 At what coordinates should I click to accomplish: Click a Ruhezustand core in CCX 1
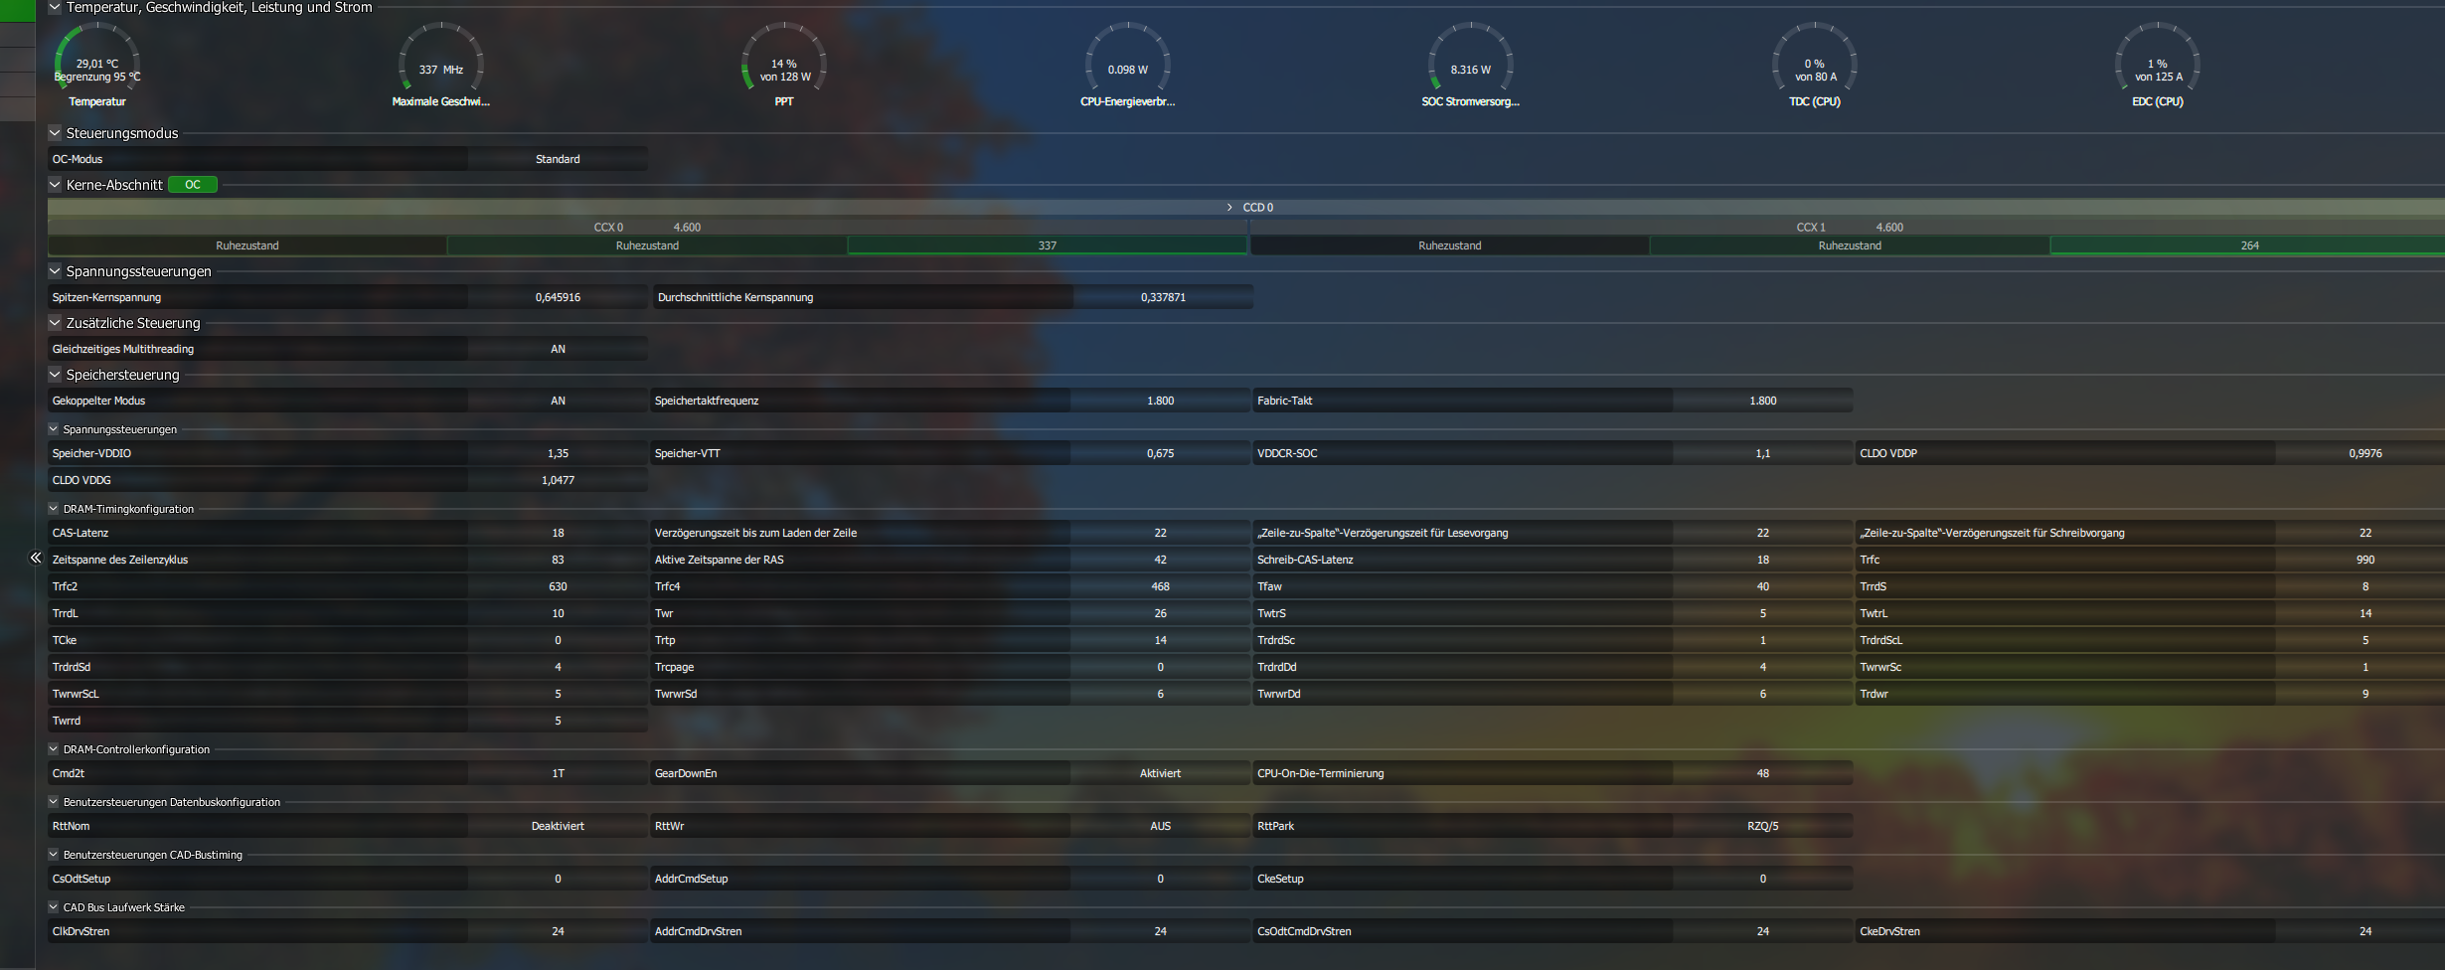coord(1450,244)
